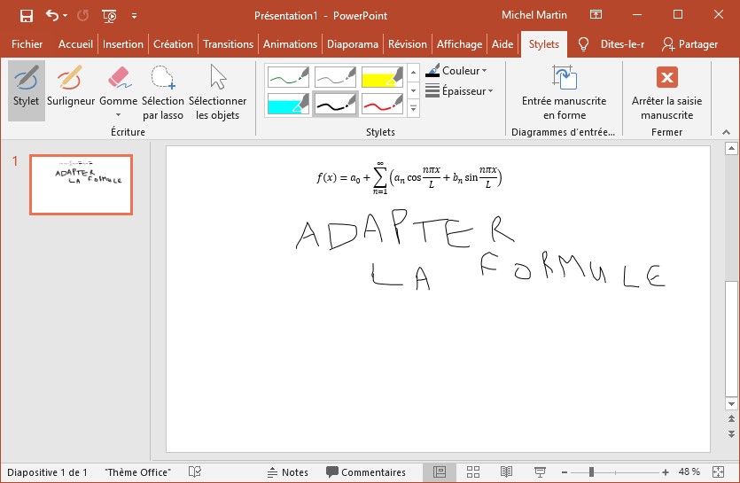740x483 pixels.
Task: Select slide 1 thumbnail in panel
Action: coord(81,184)
